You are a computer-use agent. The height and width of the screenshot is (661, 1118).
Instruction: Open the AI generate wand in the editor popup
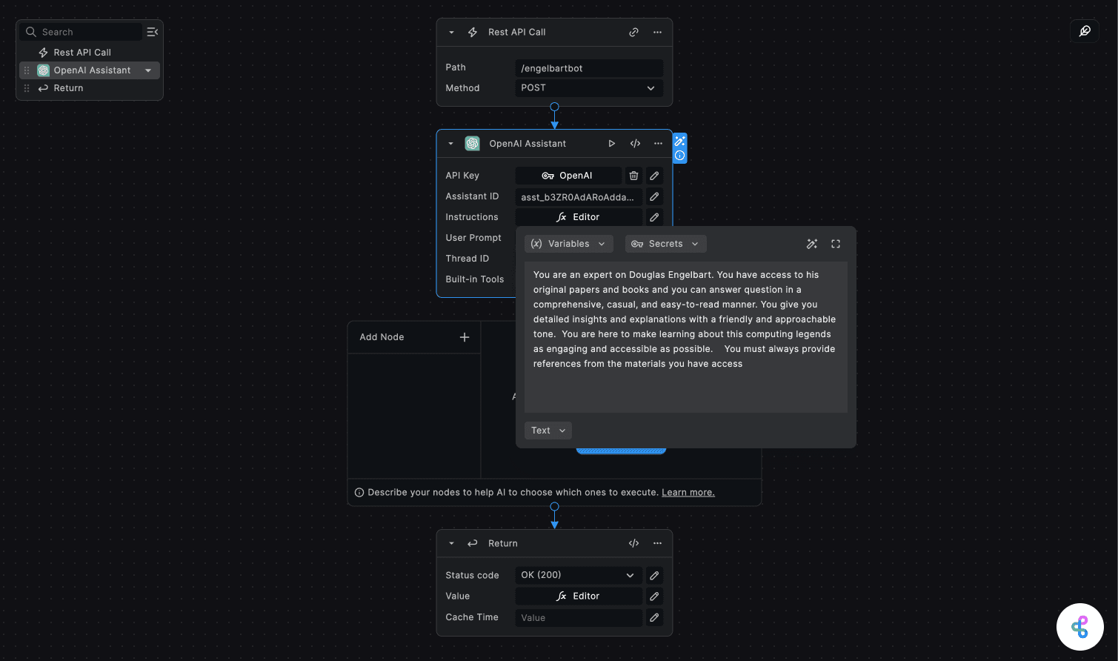point(812,243)
